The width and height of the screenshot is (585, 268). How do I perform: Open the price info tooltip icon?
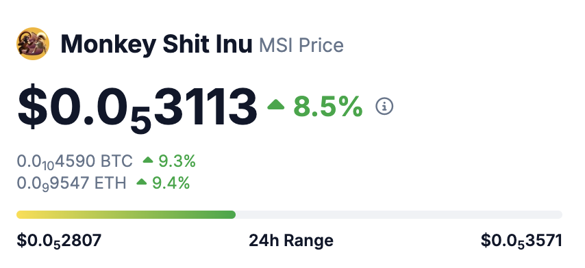pyautogui.click(x=384, y=107)
